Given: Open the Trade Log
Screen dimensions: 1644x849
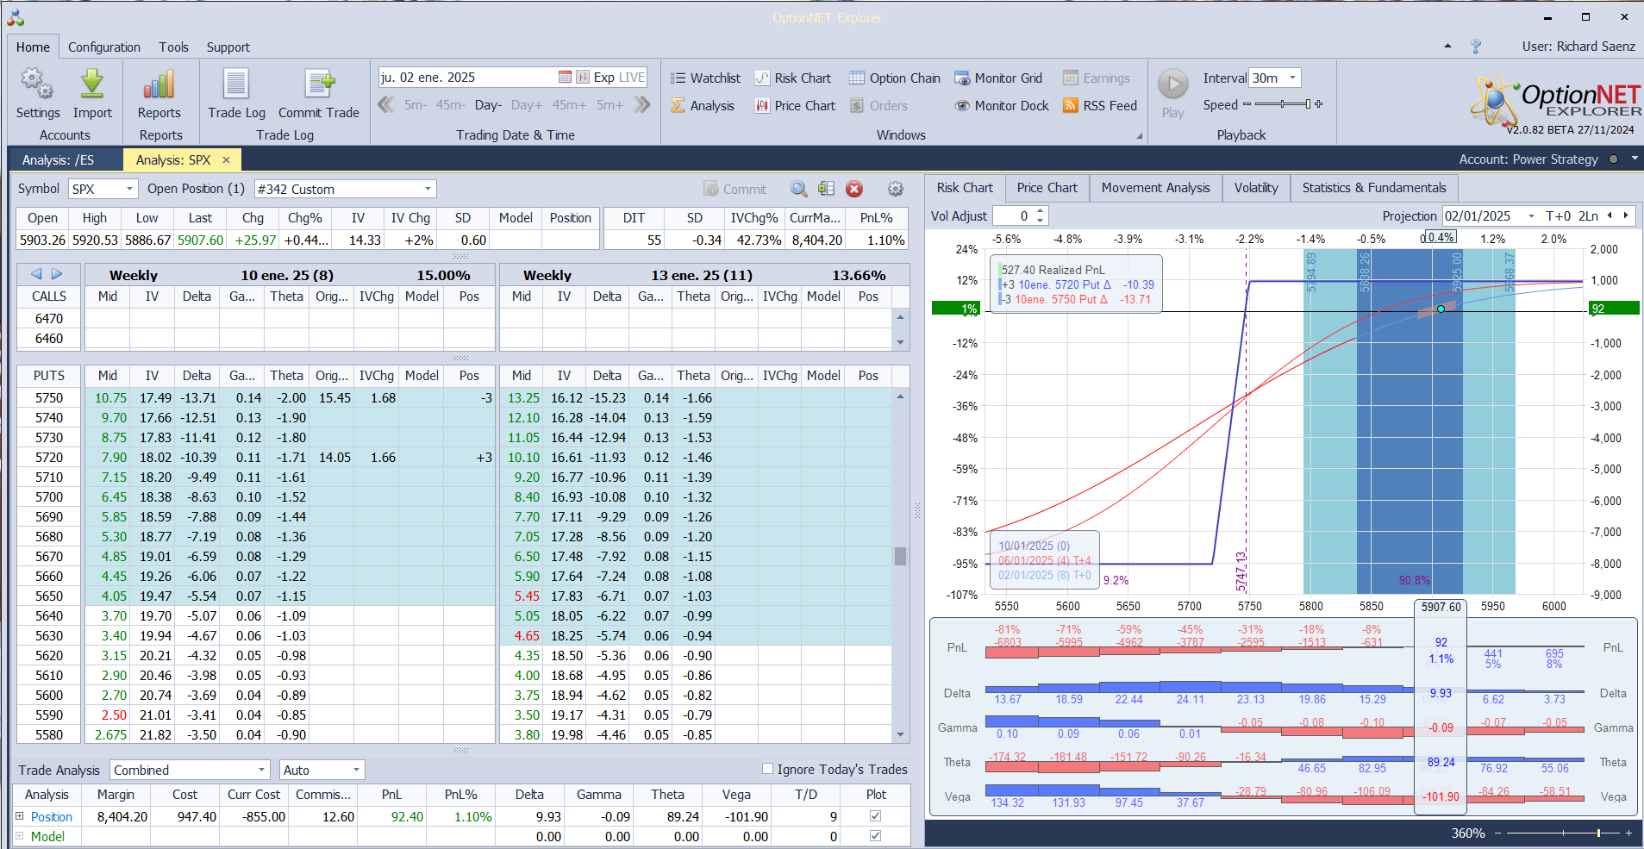Looking at the screenshot, I should [236, 93].
